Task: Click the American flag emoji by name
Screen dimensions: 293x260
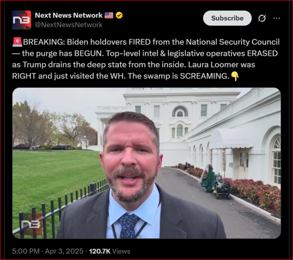Action: point(109,15)
